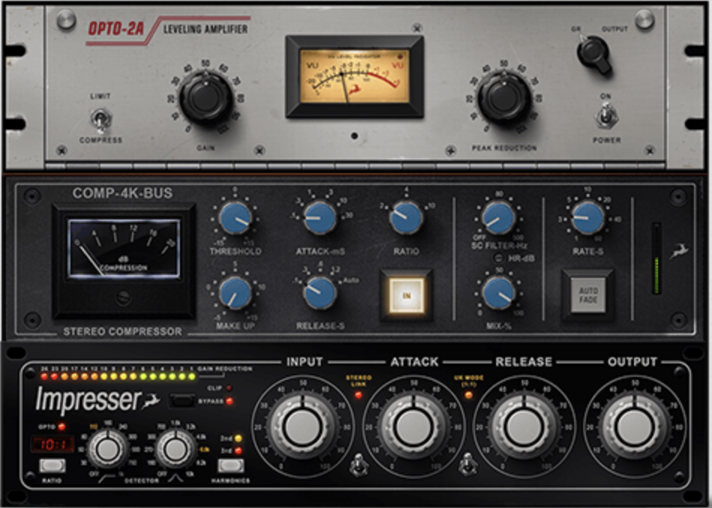Viewport: 712px width, 508px height.
Task: Click the OPTO-2A Gain knob
Action: click(x=206, y=98)
